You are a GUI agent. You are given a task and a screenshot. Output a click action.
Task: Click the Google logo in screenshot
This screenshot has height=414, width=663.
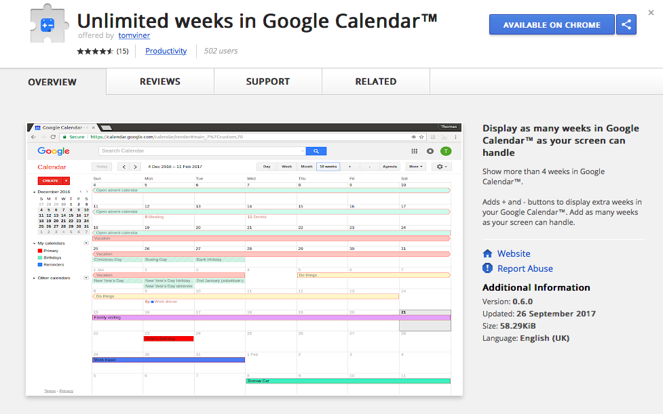(54, 151)
